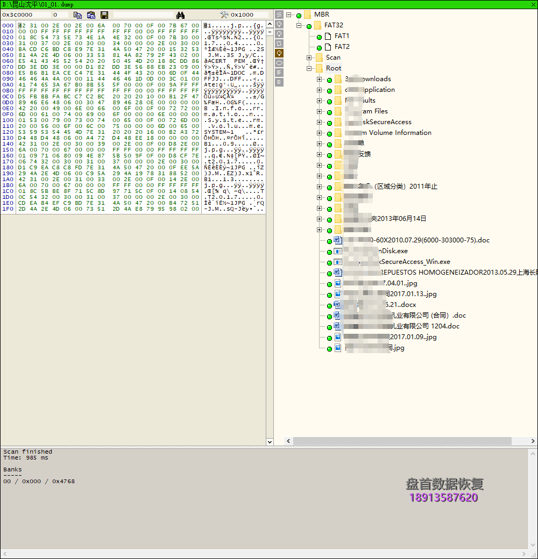Expand the folder ending in 'ownloads'

point(320,79)
